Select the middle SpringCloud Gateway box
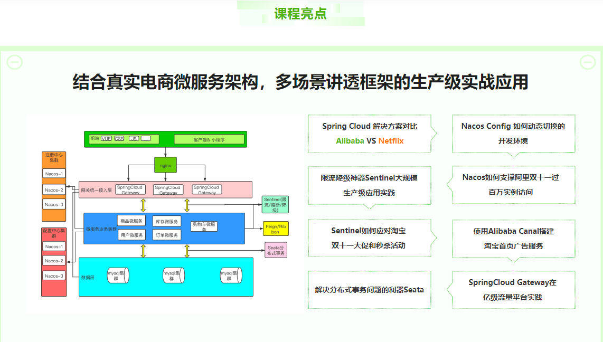 [168, 189]
